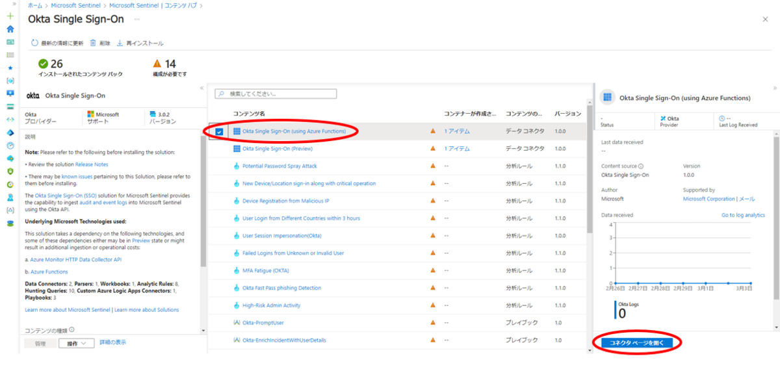The width and height of the screenshot is (780, 371).
Task: Open the known issues link
Action: click(x=77, y=177)
